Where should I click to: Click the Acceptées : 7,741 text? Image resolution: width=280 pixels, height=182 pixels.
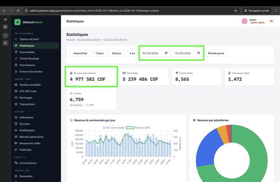(x=82, y=105)
